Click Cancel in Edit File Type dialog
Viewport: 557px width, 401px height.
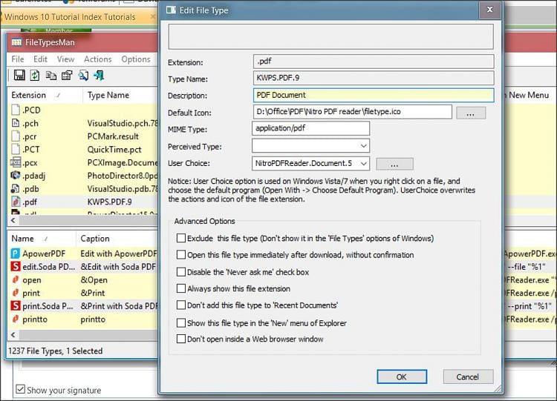click(467, 377)
